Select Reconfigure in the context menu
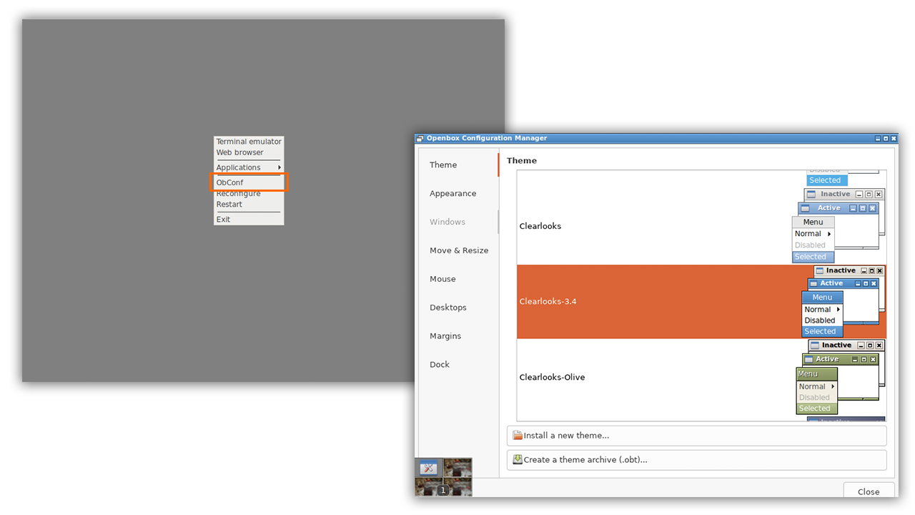This screenshot has height=515, width=915. point(249,194)
